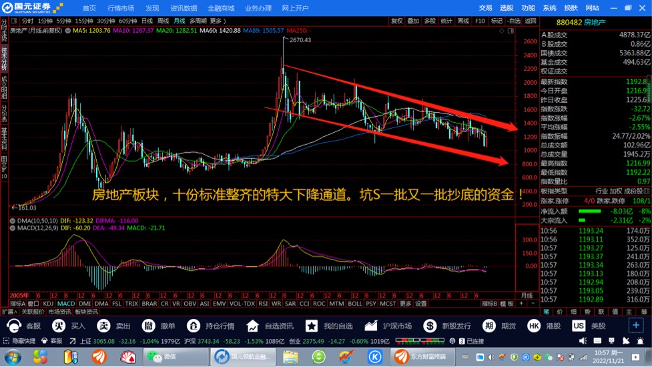652x367 pixels.
Task: Open the 行情市场 menu
Action: pyautogui.click(x=121, y=8)
